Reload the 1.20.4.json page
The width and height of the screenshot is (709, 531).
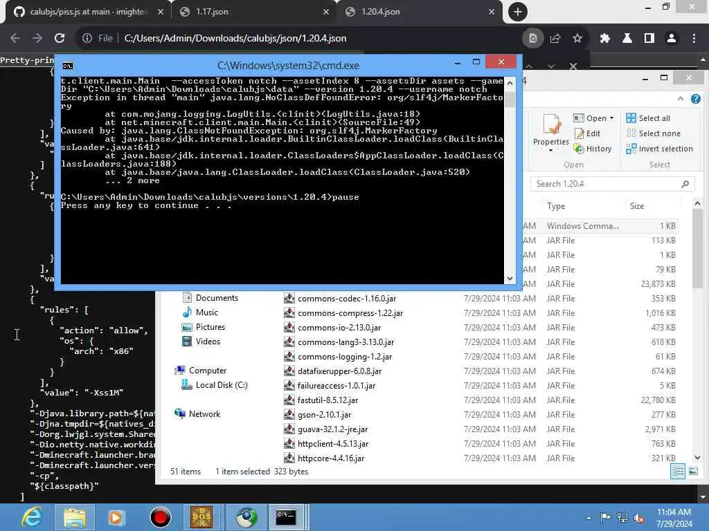(x=60, y=39)
